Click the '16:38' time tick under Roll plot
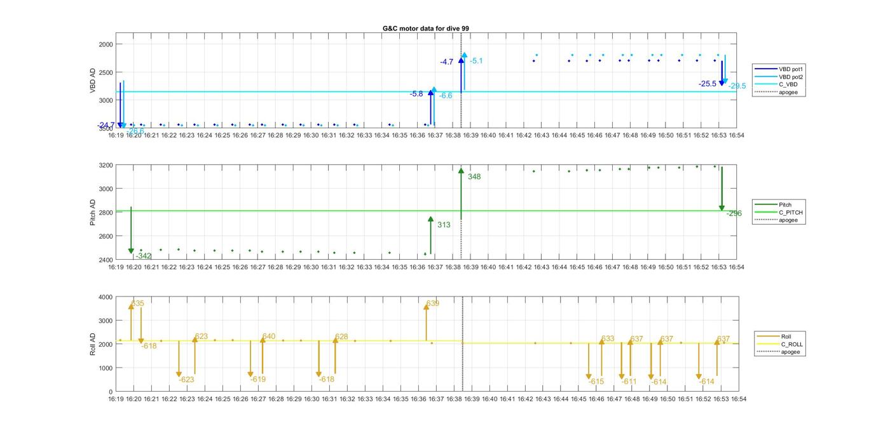This screenshot has width=890, height=440. click(x=454, y=399)
